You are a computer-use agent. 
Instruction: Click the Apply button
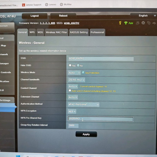click(86, 134)
